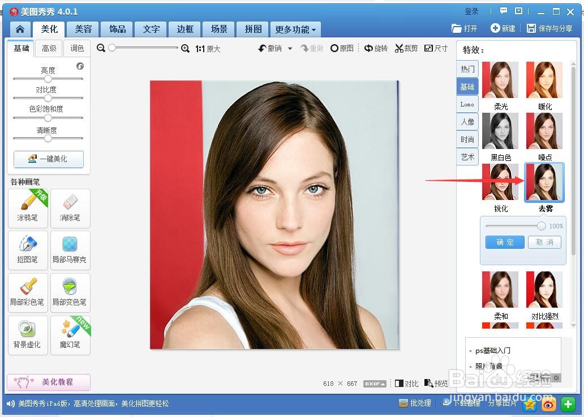Select the 抠图笔 cutout pen tool
The image size is (584, 417).
pos(28,250)
